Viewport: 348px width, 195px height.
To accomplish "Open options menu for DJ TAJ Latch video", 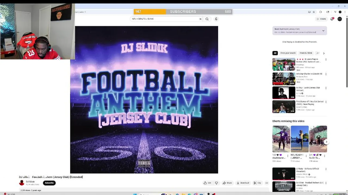I will point(326,88).
